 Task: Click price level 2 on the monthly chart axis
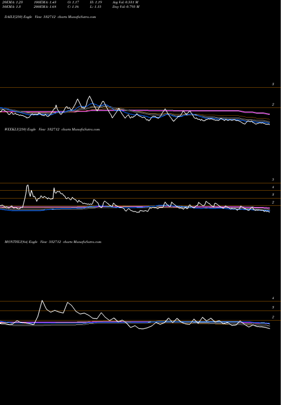(273, 317)
